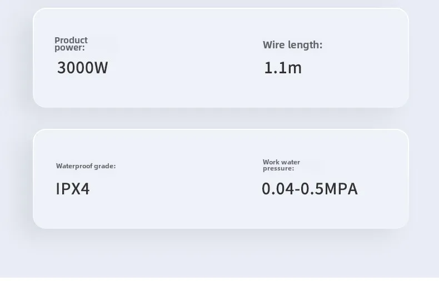Click the word grade: in label

(x=104, y=166)
